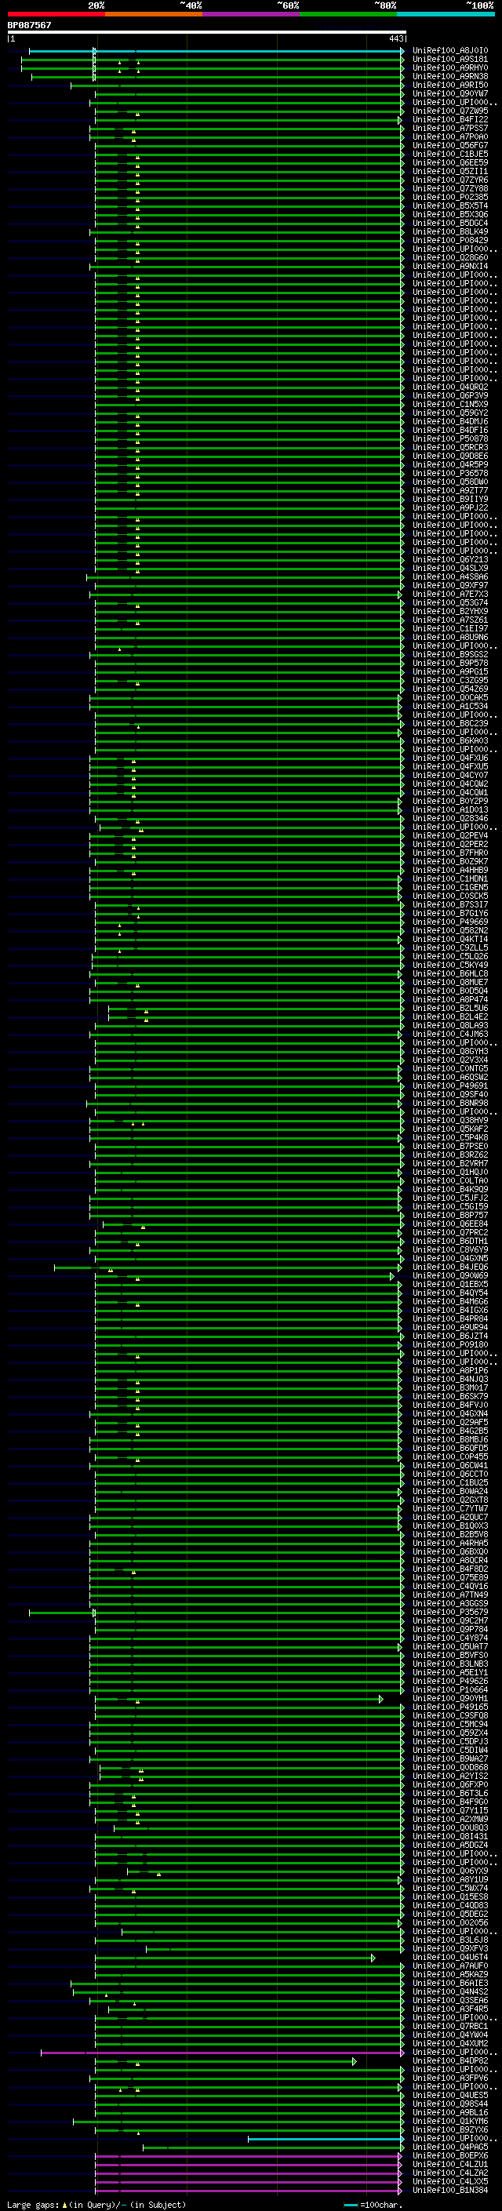Click the UniRef100_Q56FG7 label
502x2211 pixels.
[x=449, y=145]
